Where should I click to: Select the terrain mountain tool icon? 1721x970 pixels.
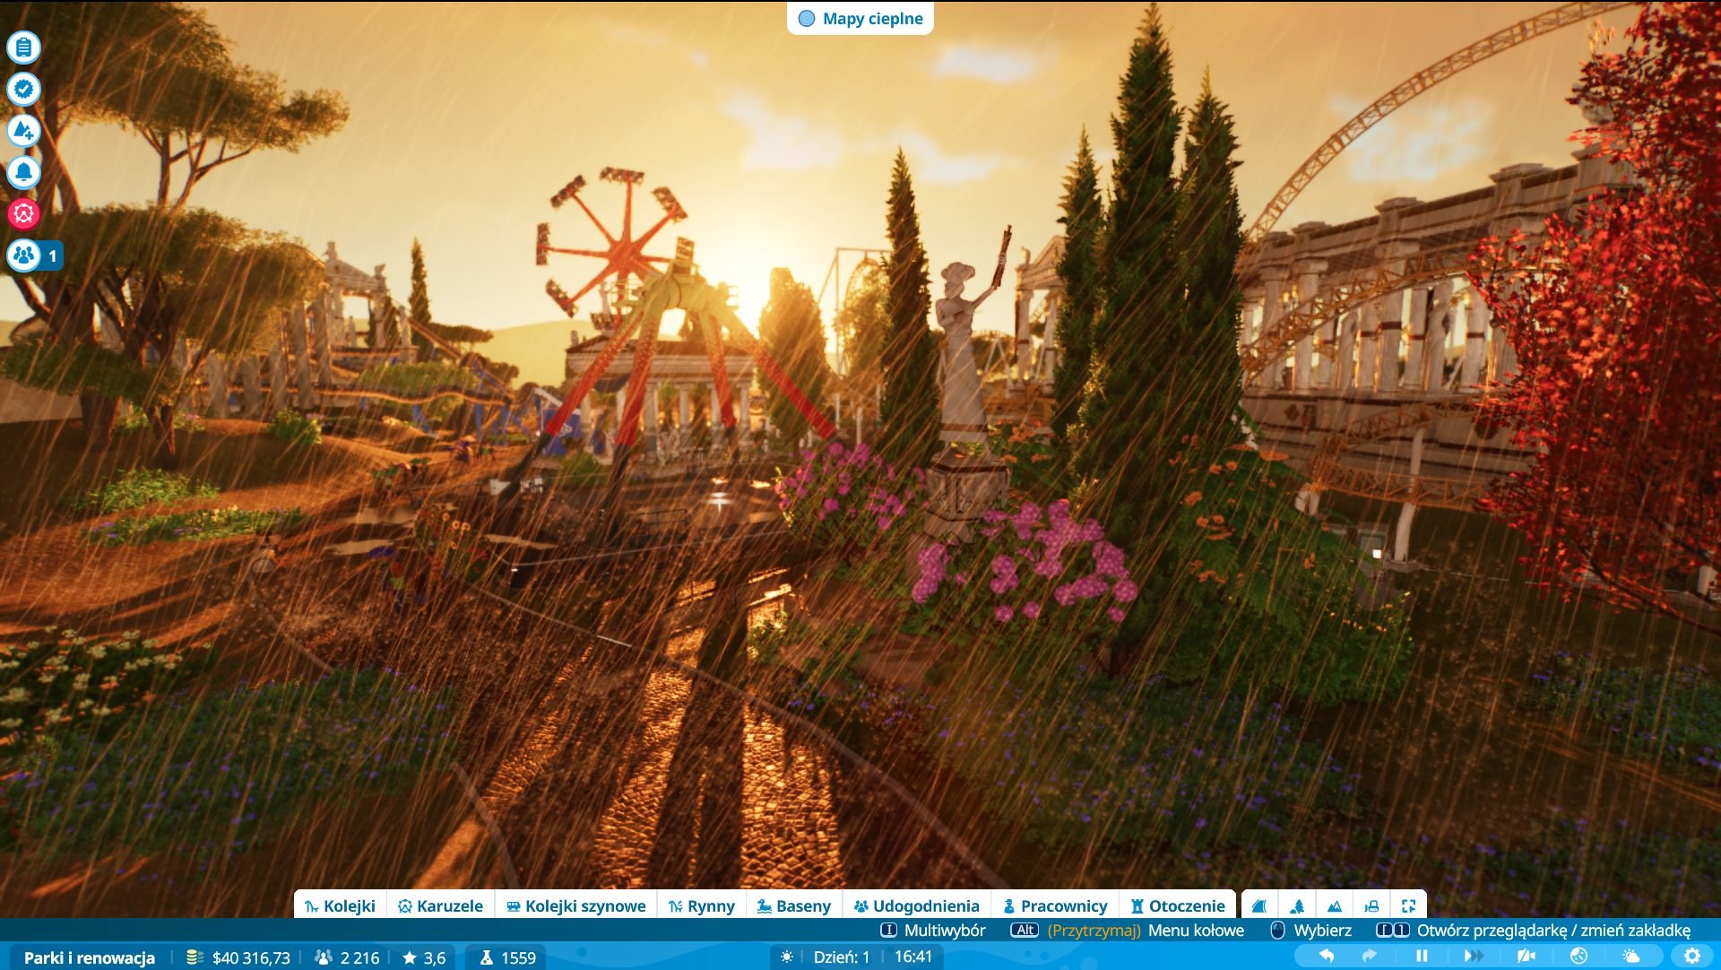(x=1335, y=906)
